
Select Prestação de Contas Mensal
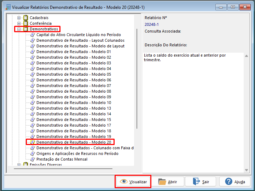(62, 159)
